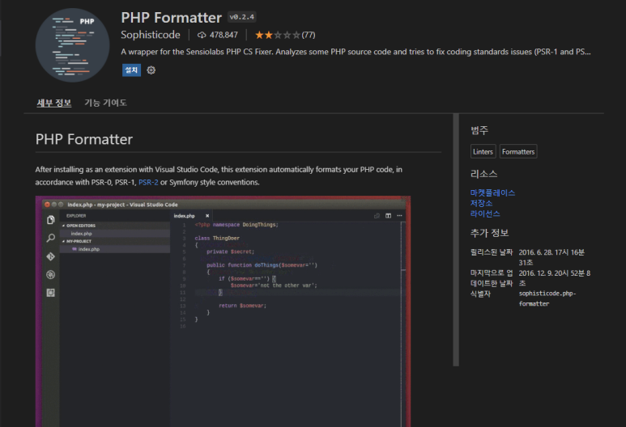The image size is (626, 427).
Task: Click the README heading PHP Formatter
Action: coord(84,139)
